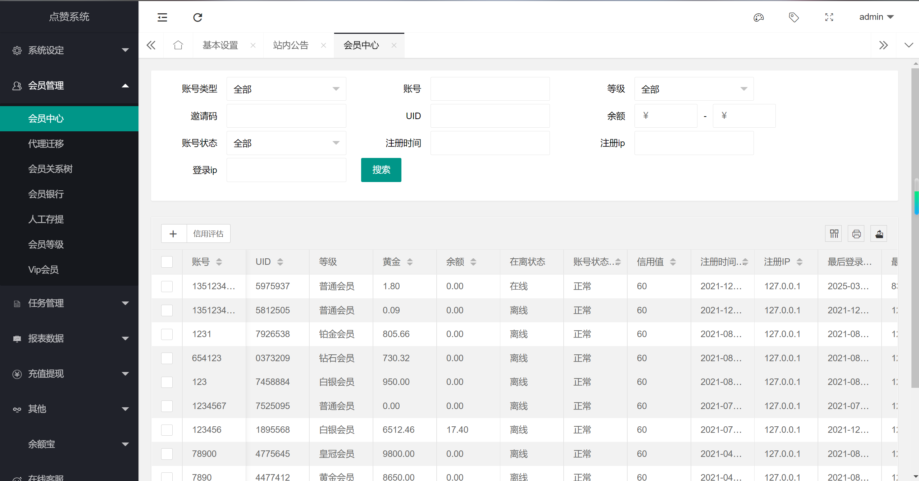919x481 pixels.
Task: Expand the 余额宝 sidebar menu
Action: [x=69, y=444]
